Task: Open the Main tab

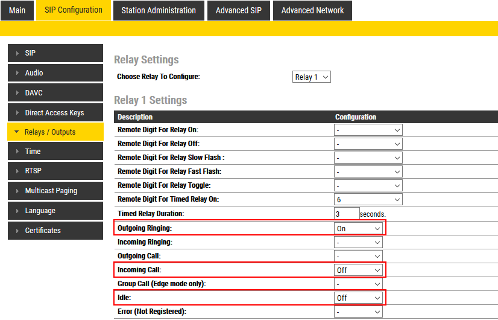Action: 17,10
